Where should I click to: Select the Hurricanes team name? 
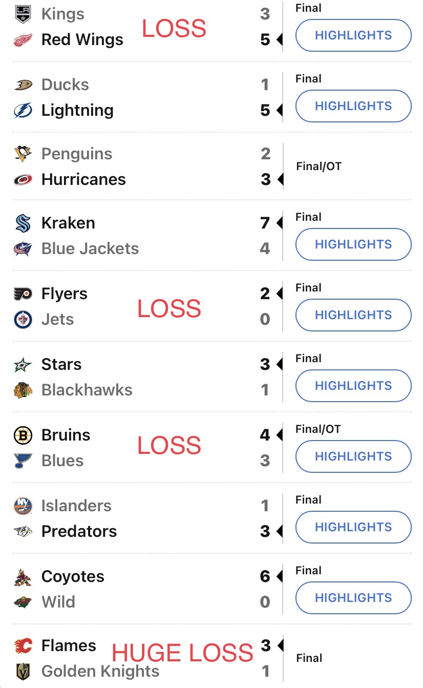(x=83, y=179)
